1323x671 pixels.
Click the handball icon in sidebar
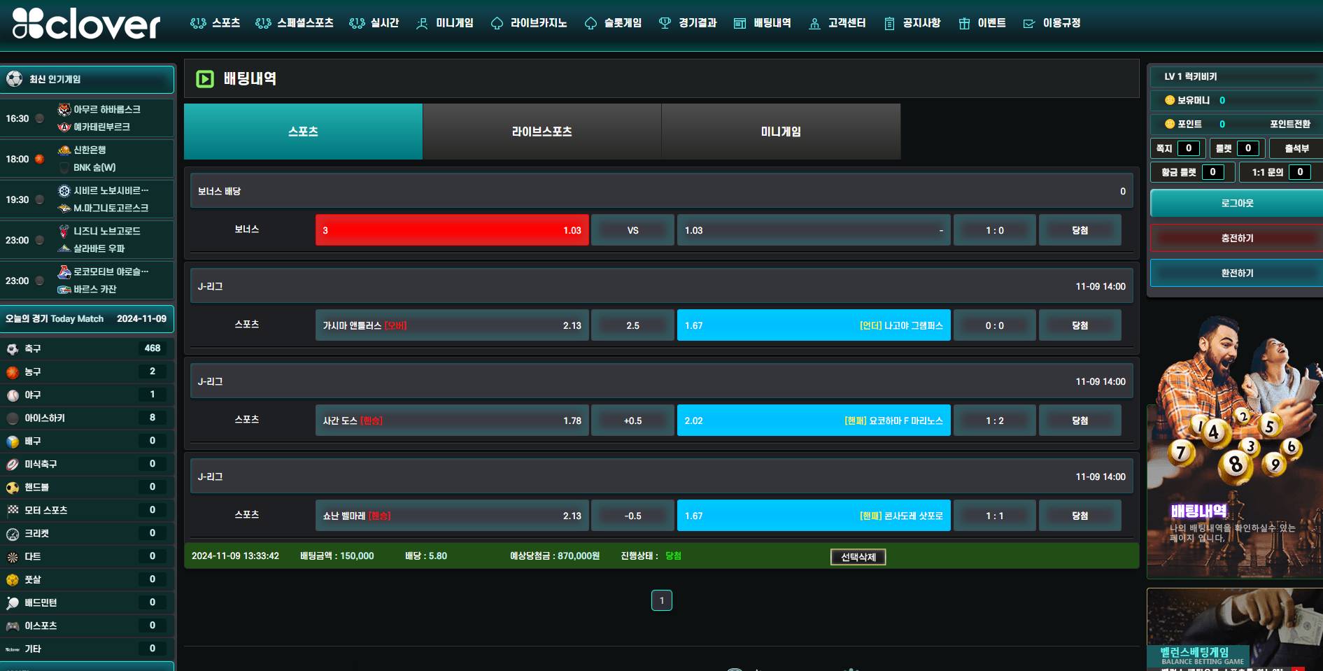tap(13, 488)
